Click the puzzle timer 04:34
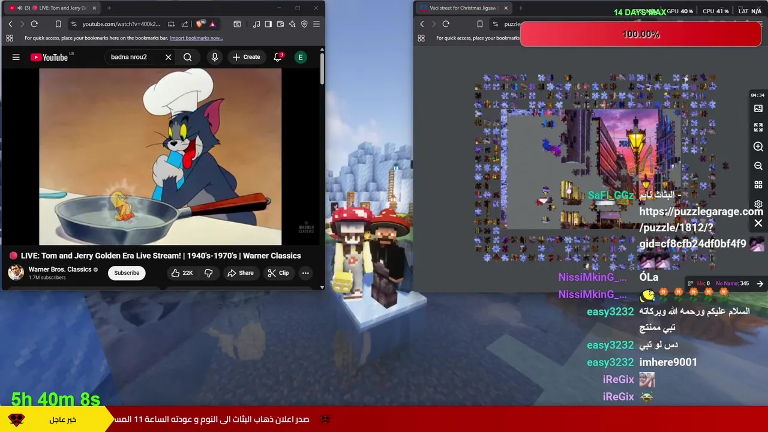Viewport: 768px width, 432px height. (x=758, y=95)
